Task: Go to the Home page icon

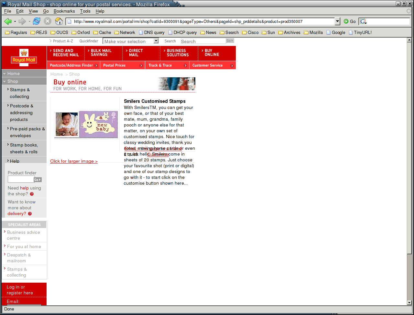Action: 59,21
